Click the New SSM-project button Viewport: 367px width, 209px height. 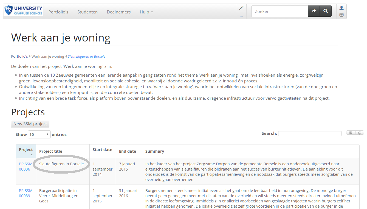(x=30, y=124)
